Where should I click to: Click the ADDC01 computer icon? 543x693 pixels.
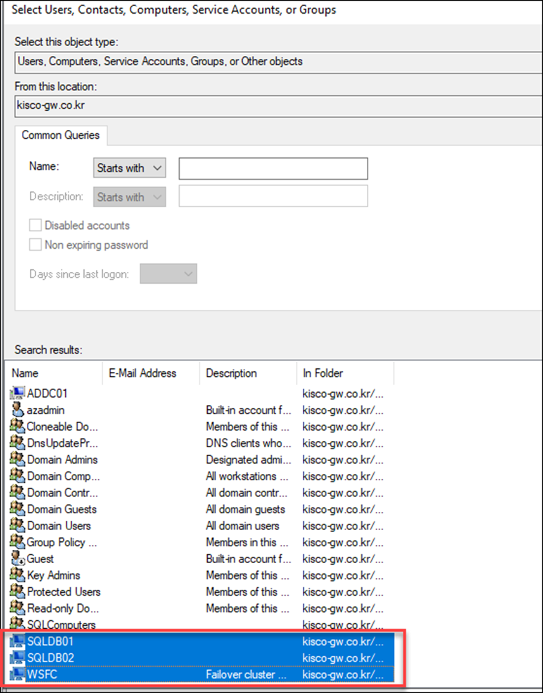[x=17, y=393]
